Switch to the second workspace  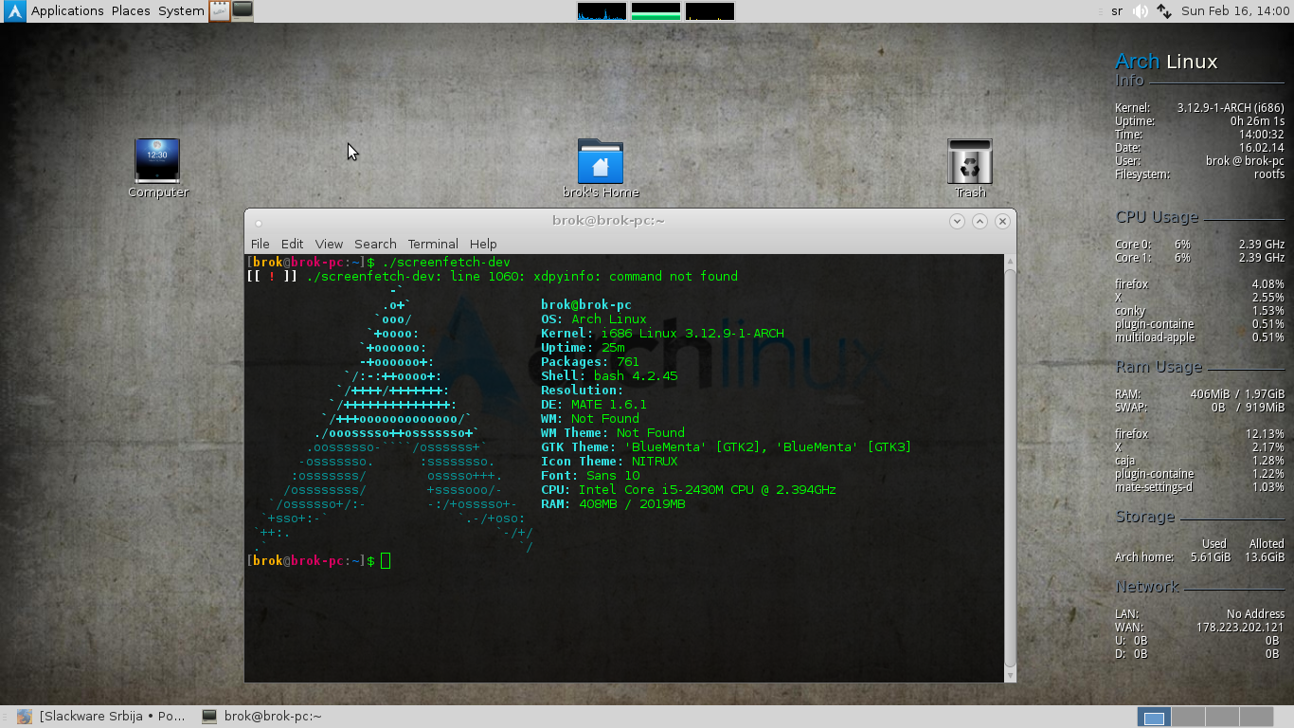point(1188,718)
